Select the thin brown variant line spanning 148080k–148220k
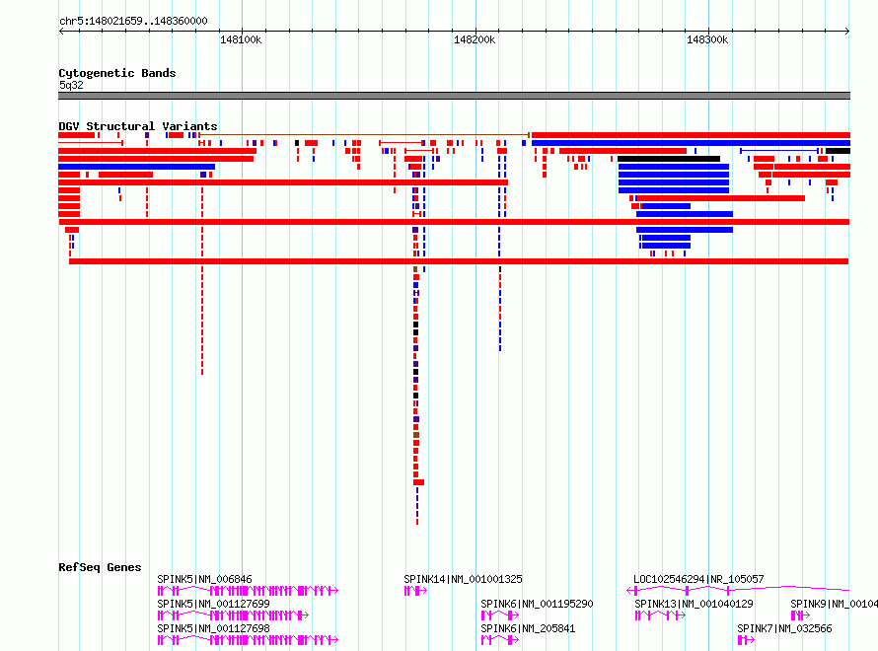 tap(364, 135)
